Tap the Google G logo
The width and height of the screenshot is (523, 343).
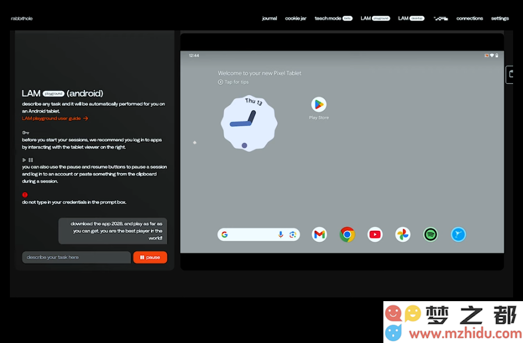click(225, 235)
